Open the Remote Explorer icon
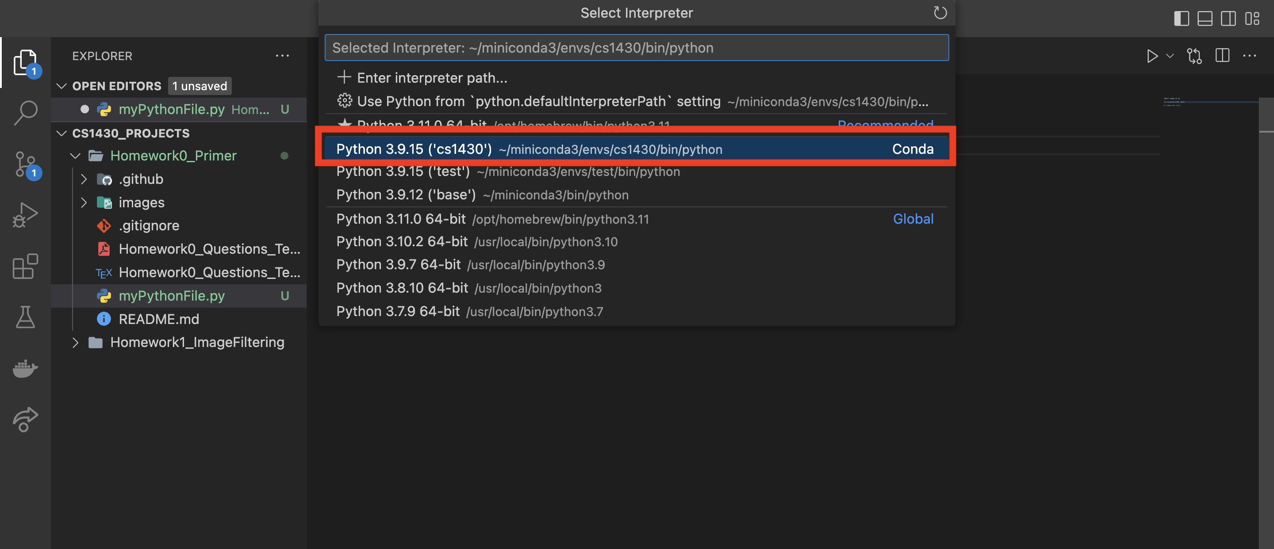The height and width of the screenshot is (549, 1274). pyautogui.click(x=25, y=419)
